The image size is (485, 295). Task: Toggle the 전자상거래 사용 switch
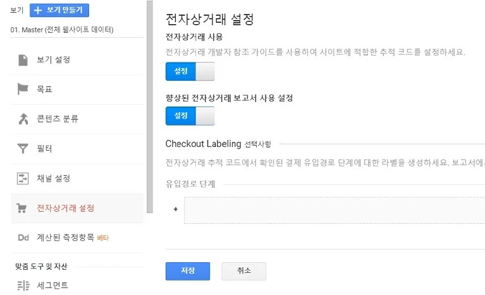pos(190,72)
